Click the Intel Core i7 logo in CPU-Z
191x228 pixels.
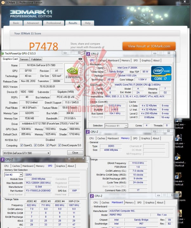161,73
